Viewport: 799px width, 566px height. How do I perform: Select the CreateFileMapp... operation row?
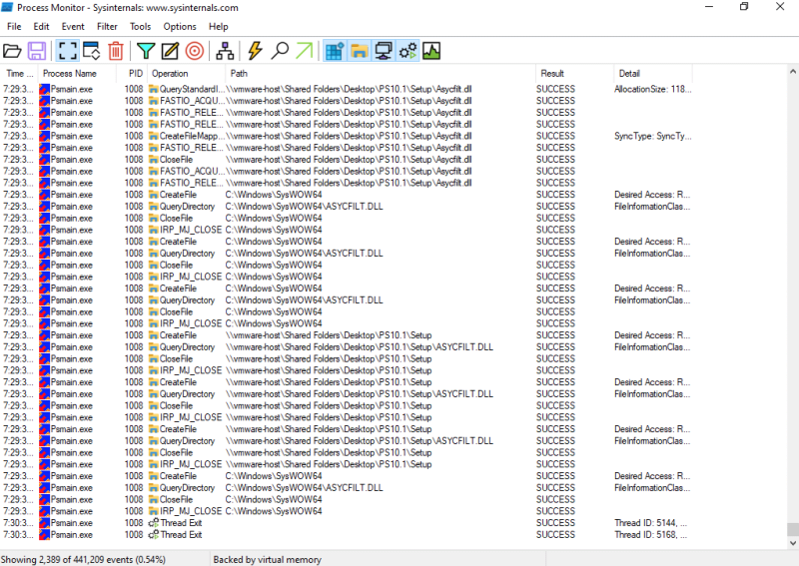347,136
